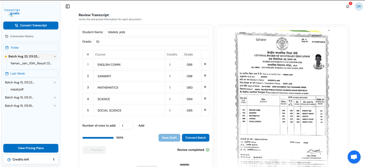Edit grade 086 field
The height and width of the screenshot is (167, 365).
192,65
